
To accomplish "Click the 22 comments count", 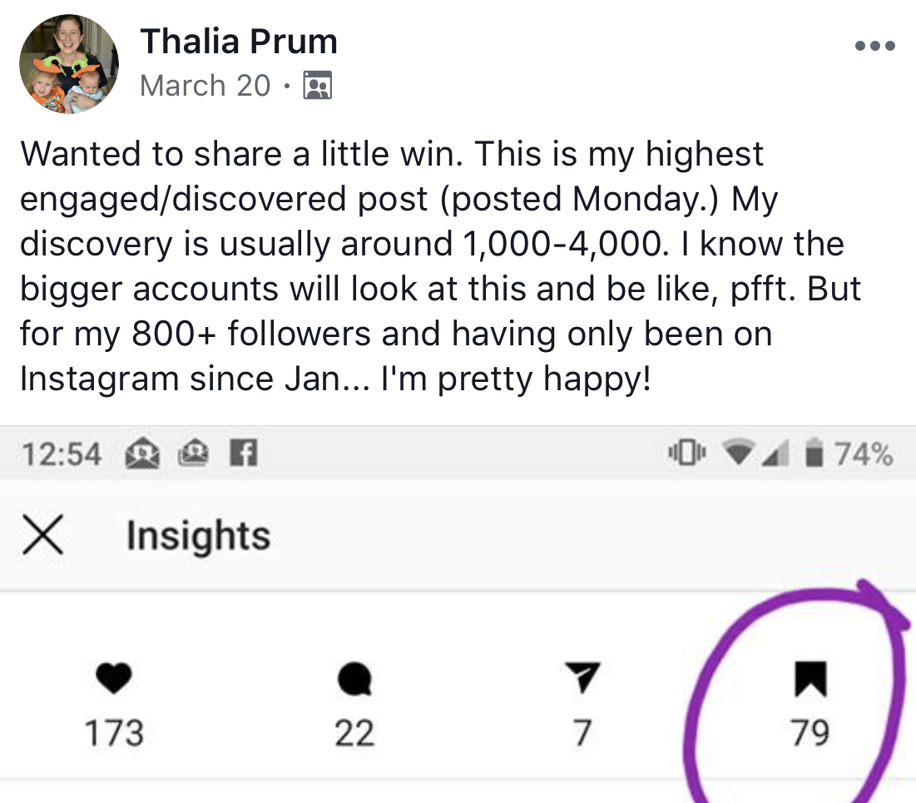I will (354, 733).
